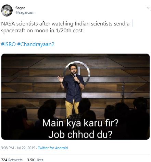This screenshot has width=151, height=162.
Task: Open the @sagarcasm handle link
Action: click(x=25, y=12)
